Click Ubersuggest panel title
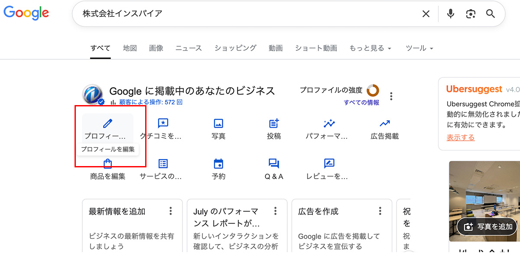Image resolution: width=520 pixels, height=253 pixels. 474,89
